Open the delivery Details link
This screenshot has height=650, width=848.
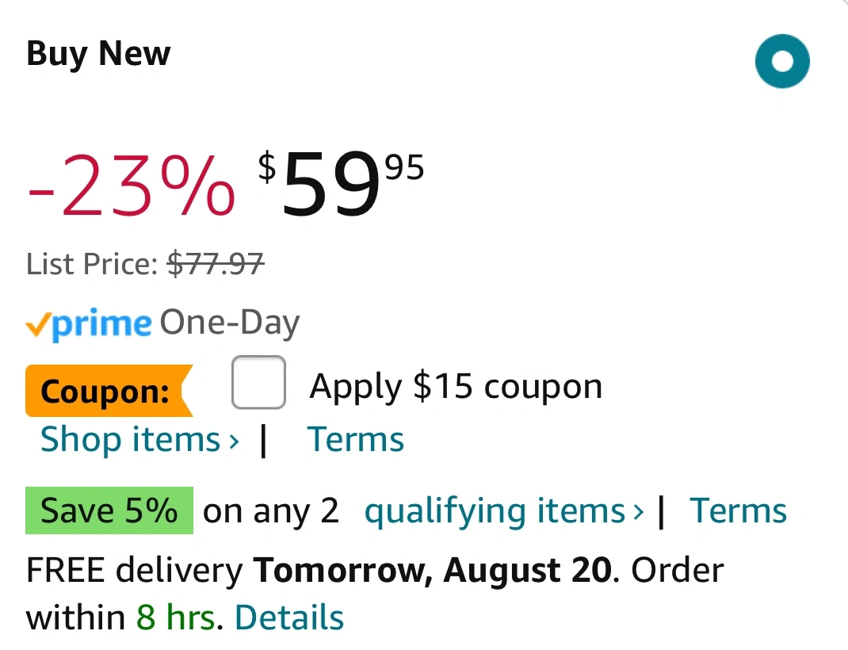pyautogui.click(x=289, y=617)
